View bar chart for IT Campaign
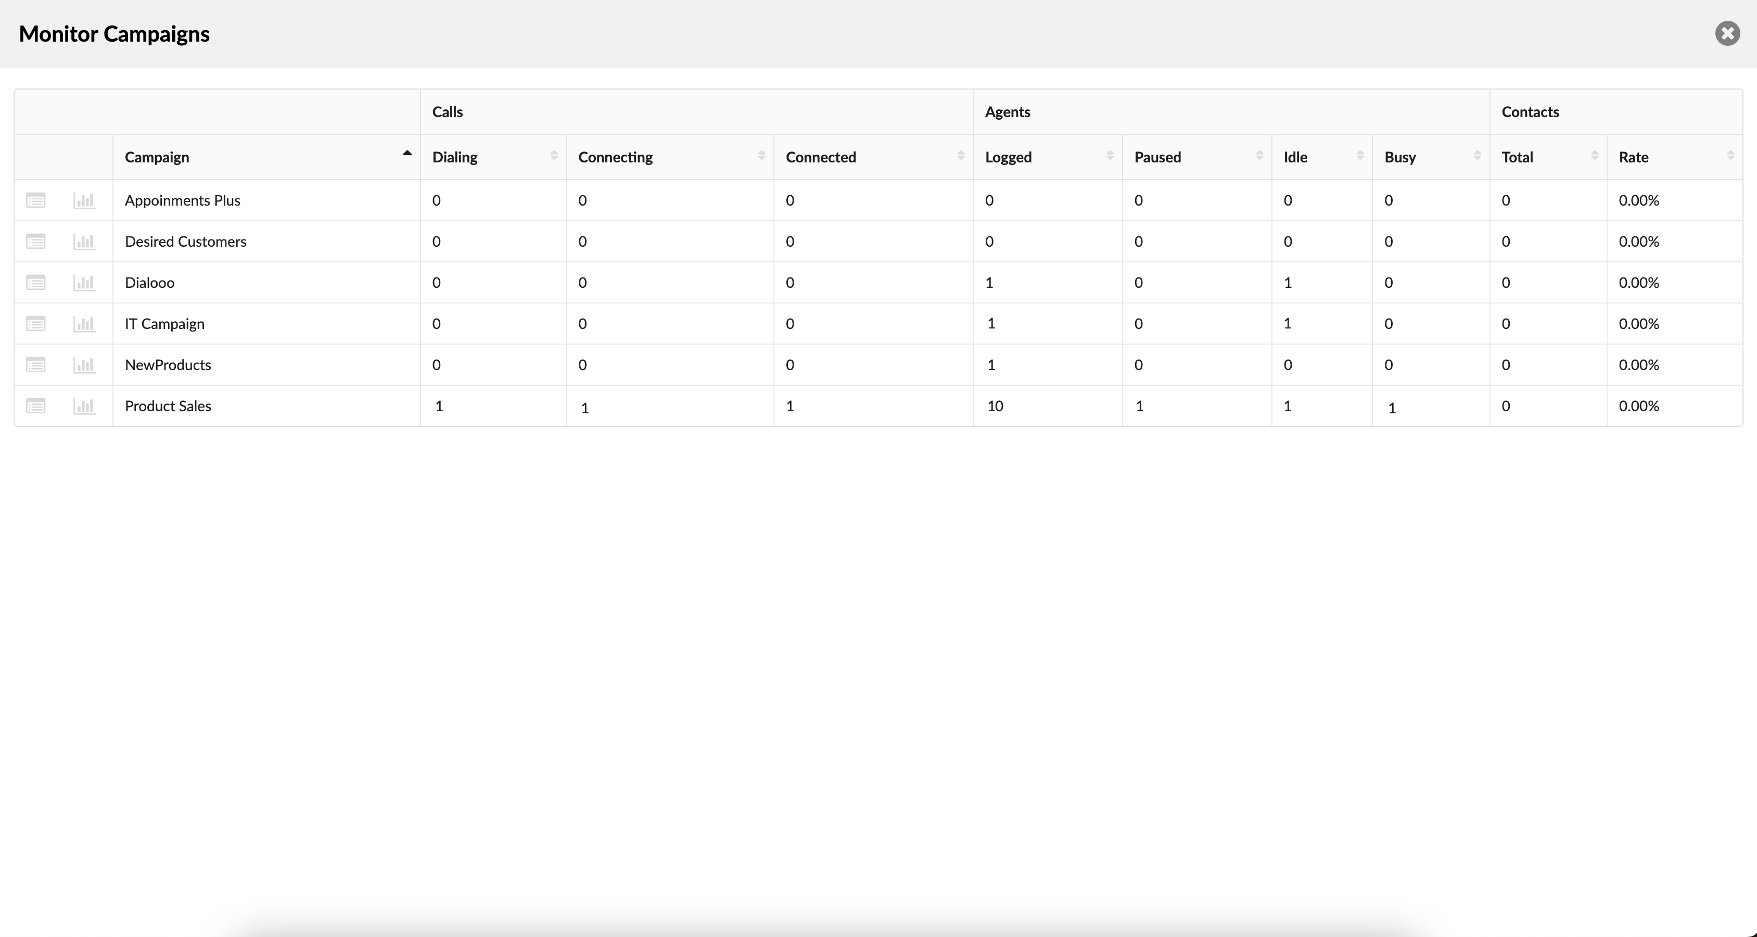This screenshot has height=937, width=1757. tap(84, 323)
